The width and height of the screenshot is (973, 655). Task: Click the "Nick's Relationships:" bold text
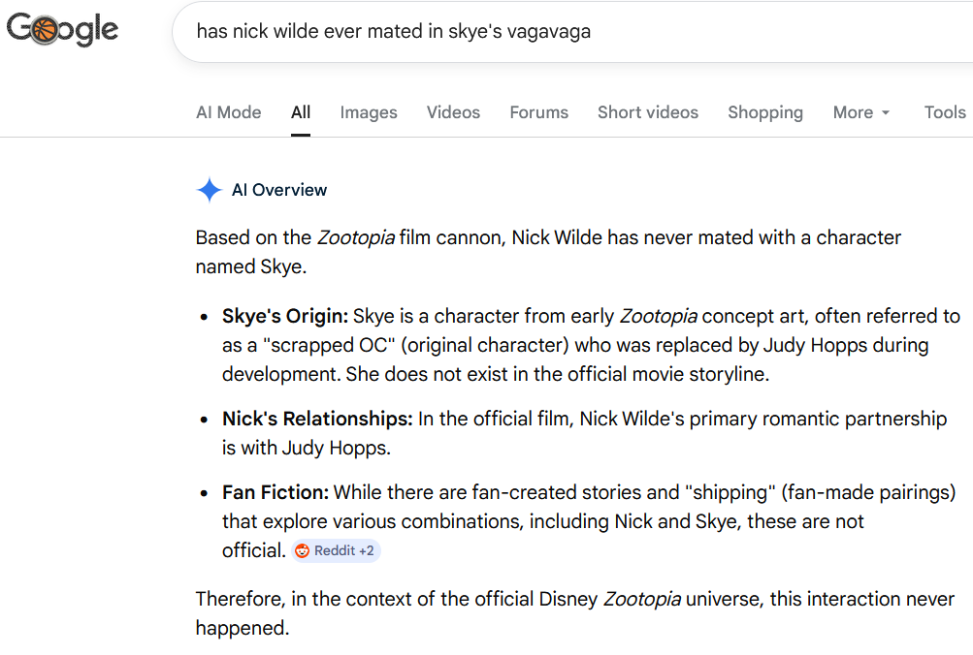(x=317, y=419)
